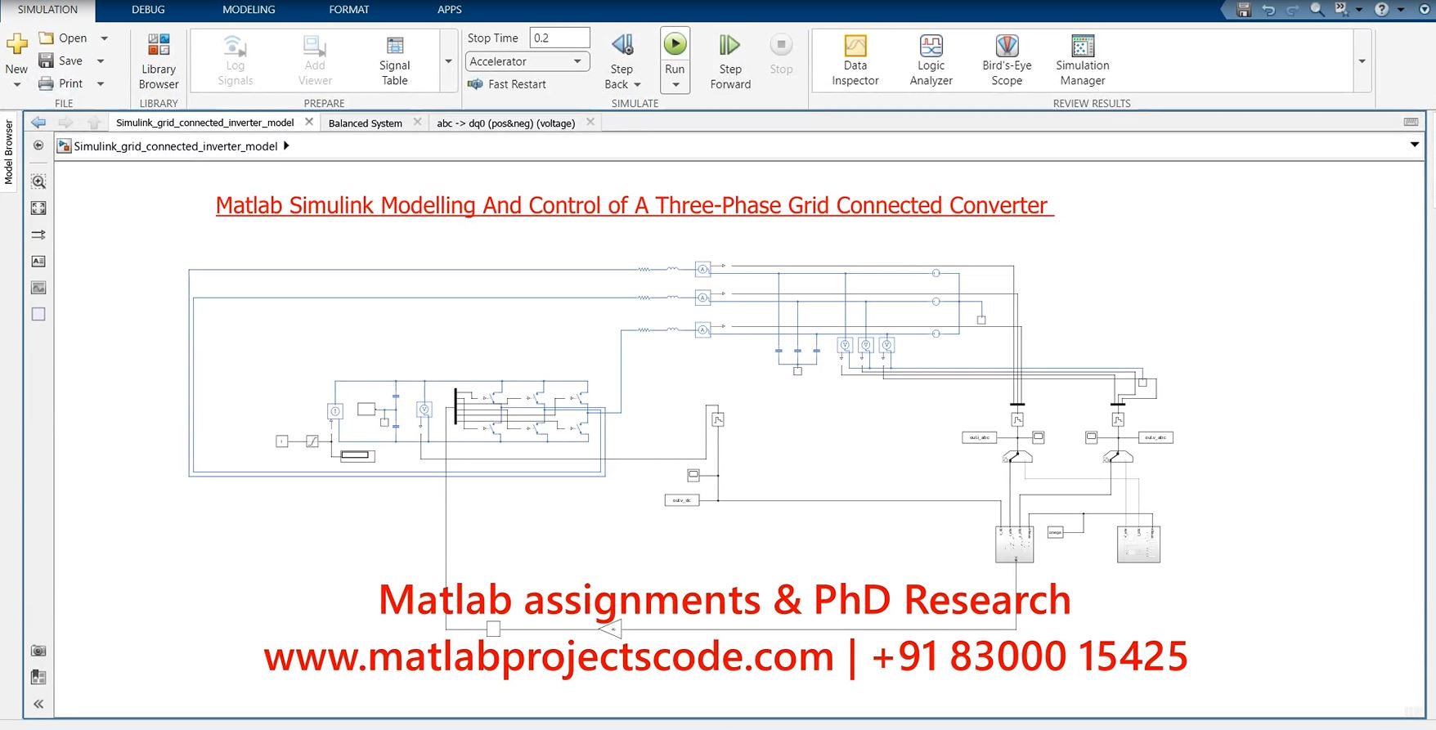The height and width of the screenshot is (730, 1436).
Task: Click the Signal Table icon
Action: click(394, 60)
